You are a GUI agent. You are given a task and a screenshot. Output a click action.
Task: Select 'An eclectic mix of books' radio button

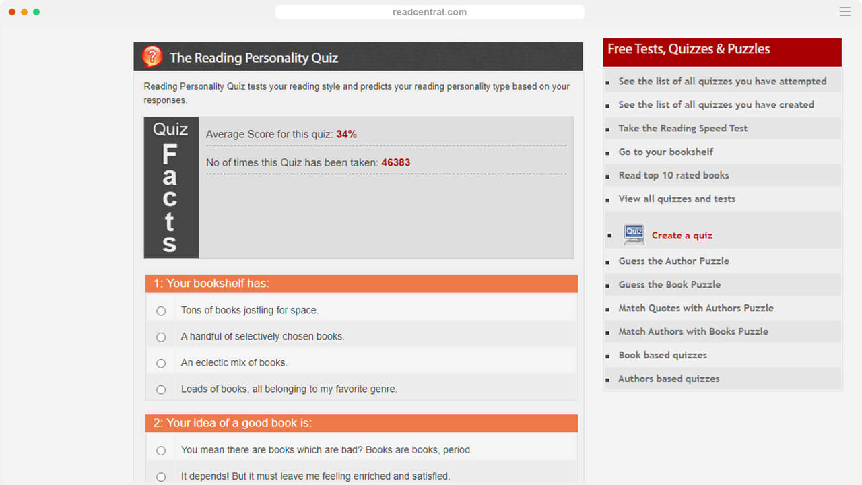161,363
